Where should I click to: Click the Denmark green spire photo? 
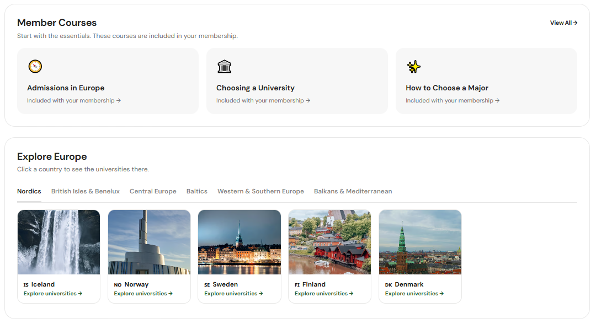pos(420,242)
